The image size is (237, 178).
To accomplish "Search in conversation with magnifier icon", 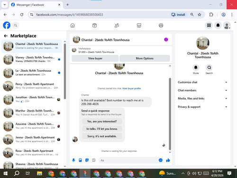I will (209, 67).
